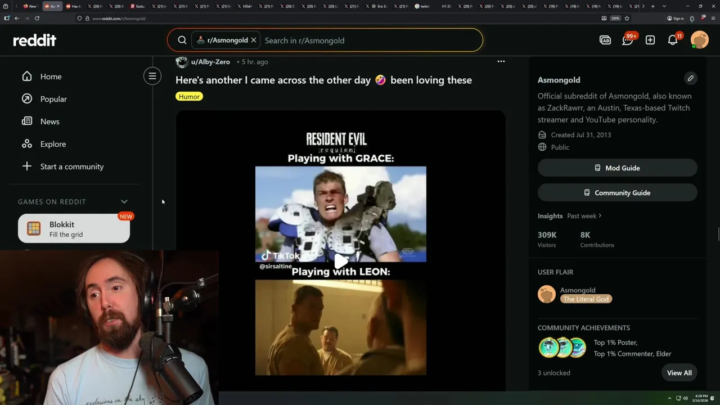Click the search magnifier icon
This screenshot has height=405, width=720.
[182, 40]
